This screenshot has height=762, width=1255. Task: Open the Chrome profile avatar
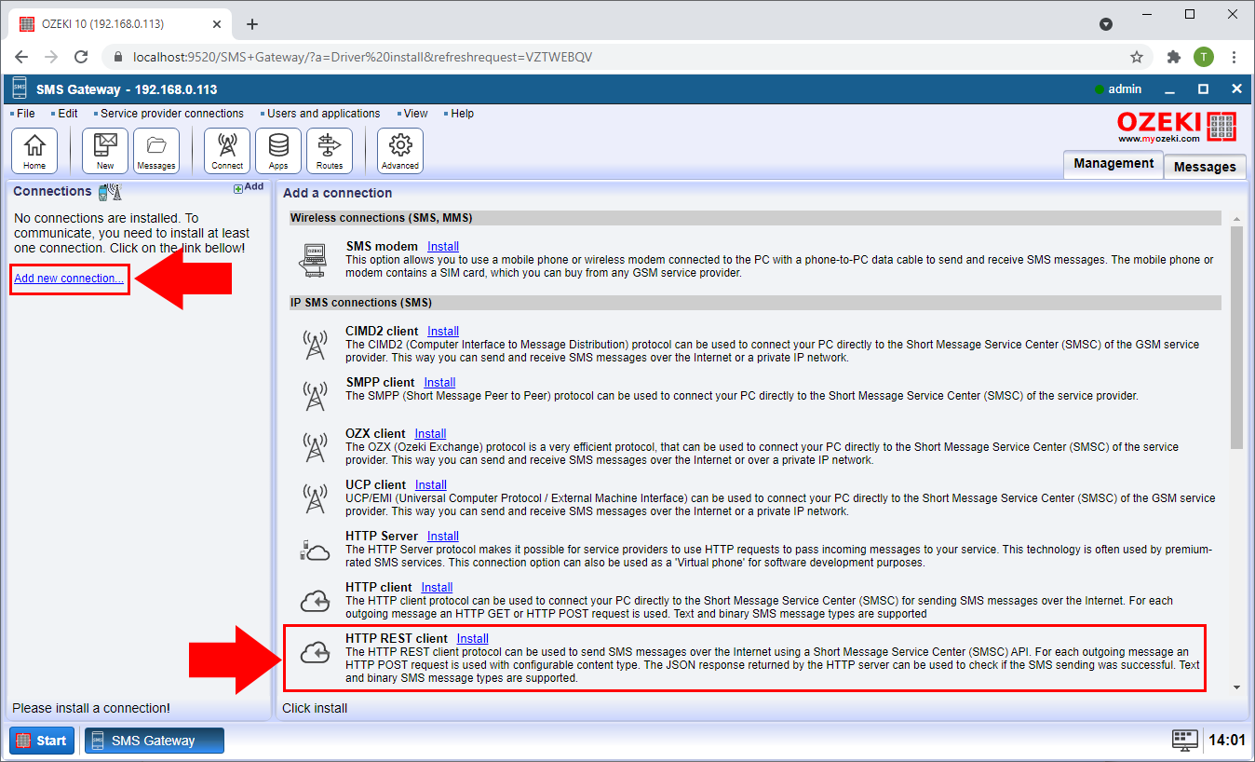point(1204,57)
